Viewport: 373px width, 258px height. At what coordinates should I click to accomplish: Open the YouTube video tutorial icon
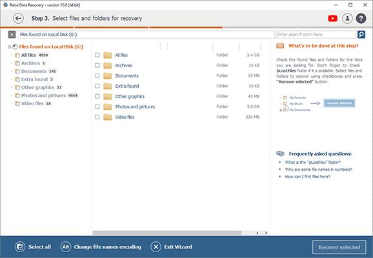pos(332,18)
